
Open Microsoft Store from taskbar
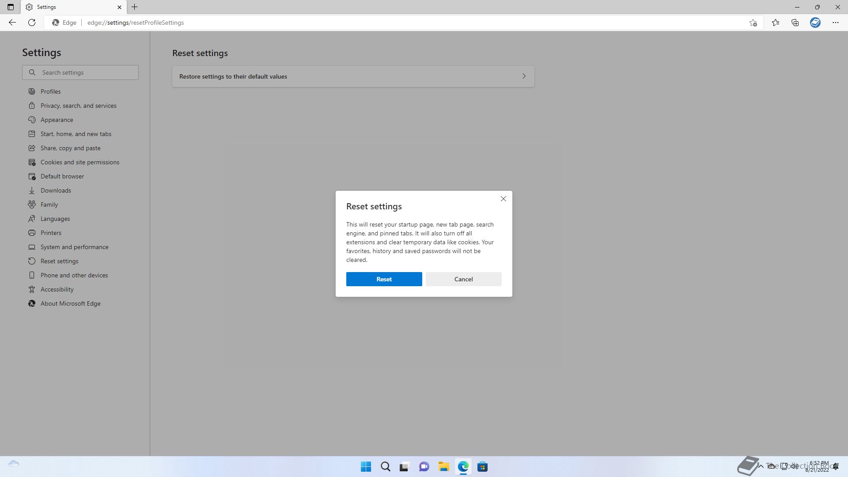point(482,467)
